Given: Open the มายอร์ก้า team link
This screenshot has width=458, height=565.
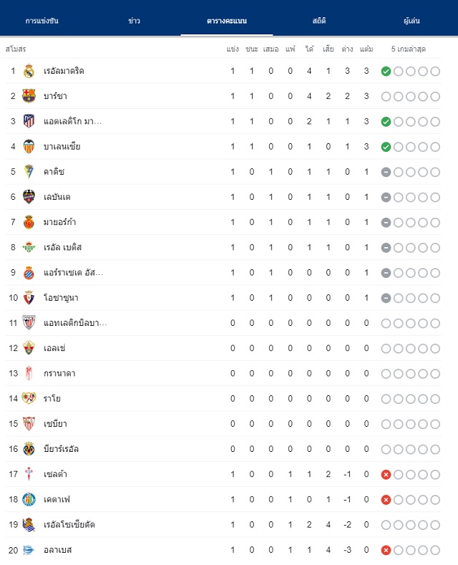Looking at the screenshot, I should tap(60, 222).
